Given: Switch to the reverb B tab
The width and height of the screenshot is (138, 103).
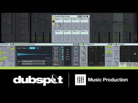Looking at the screenshot, I should (x=38, y=48).
